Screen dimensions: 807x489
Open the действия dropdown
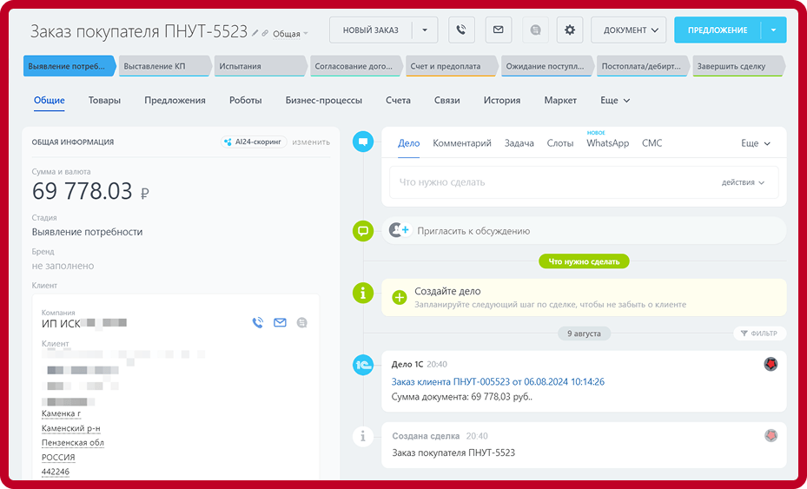[x=743, y=182]
